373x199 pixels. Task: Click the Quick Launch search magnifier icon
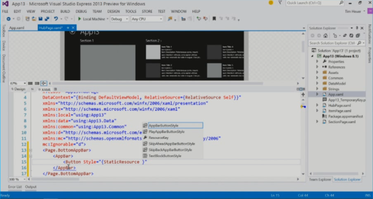coord(341,3)
